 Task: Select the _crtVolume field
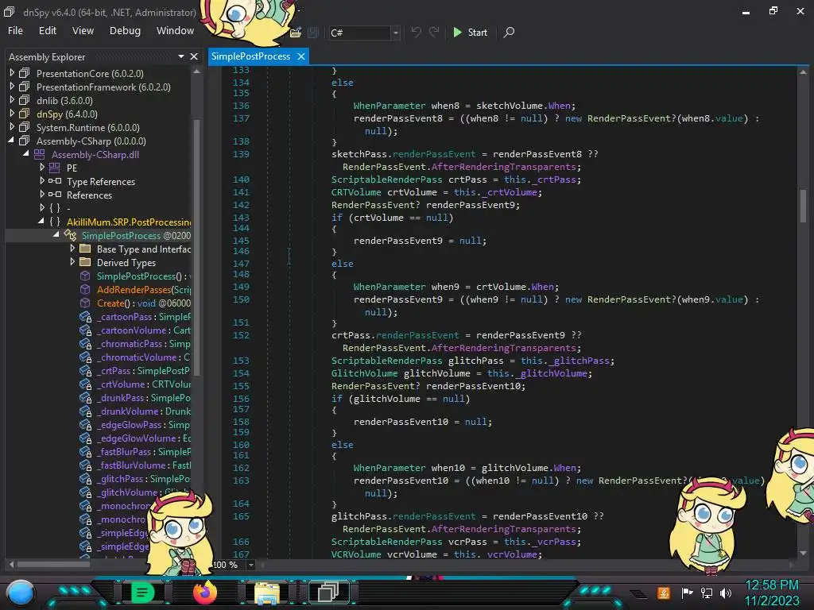click(144, 384)
